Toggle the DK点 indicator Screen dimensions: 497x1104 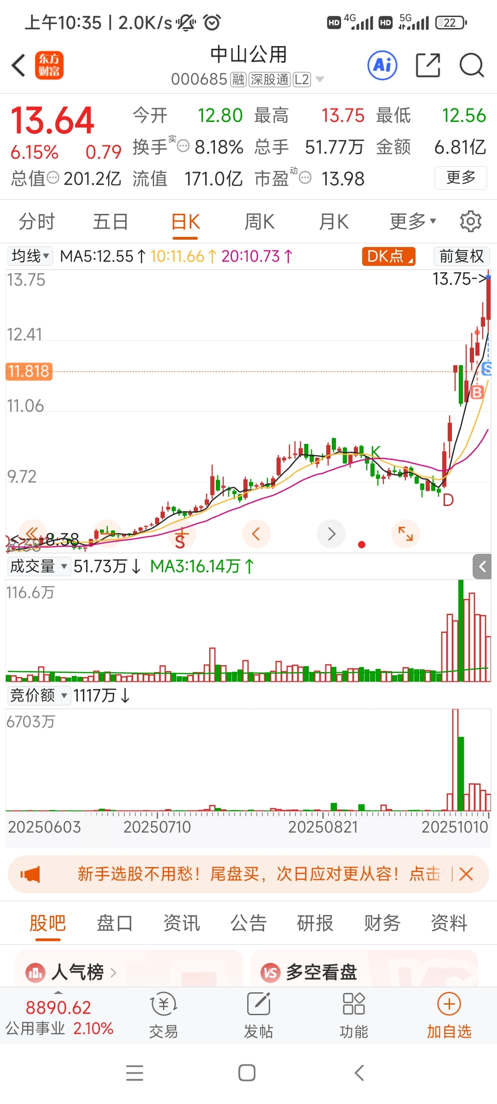click(389, 256)
